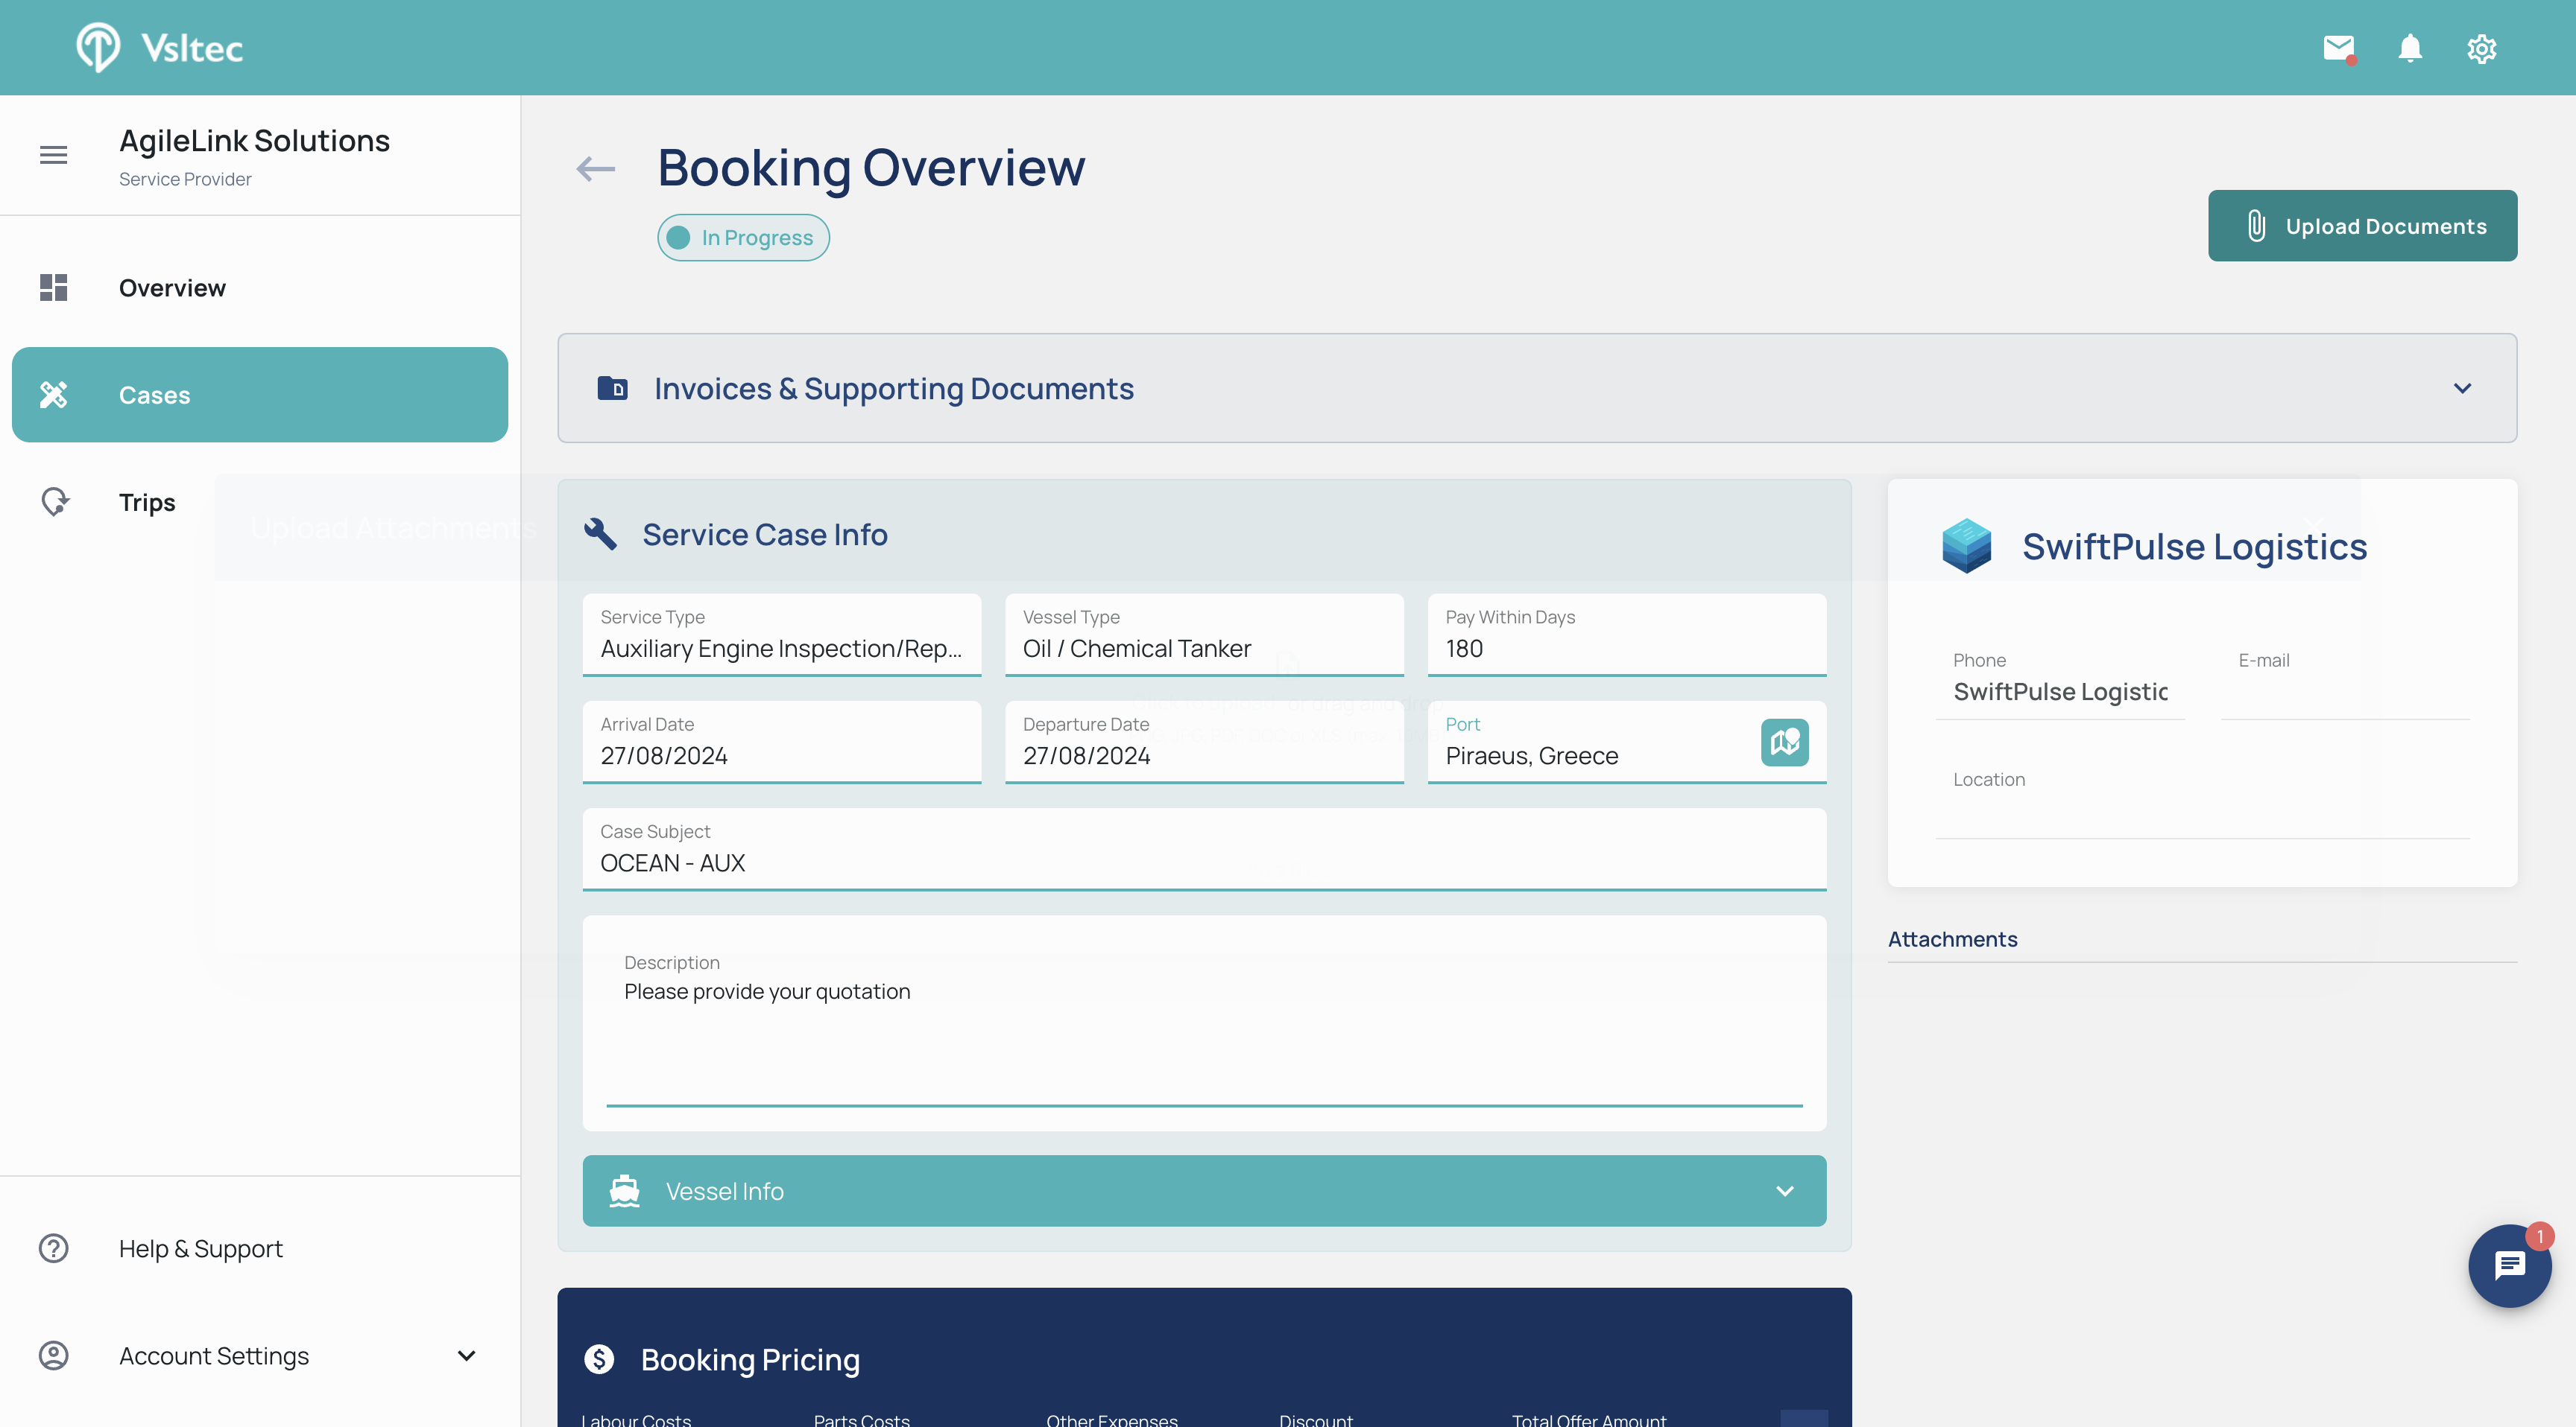Screen dimensions: 2576x1427
Task: Click the Trips route icon
Action: pos(55,502)
